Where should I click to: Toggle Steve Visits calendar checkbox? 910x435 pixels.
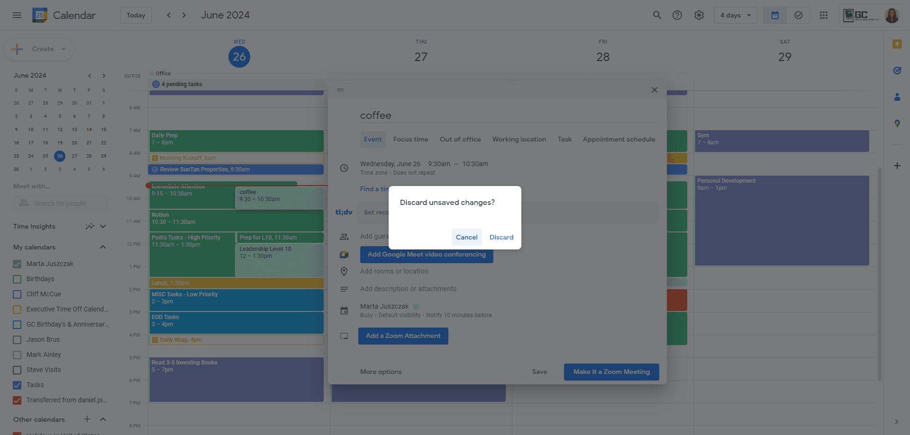coord(17,370)
